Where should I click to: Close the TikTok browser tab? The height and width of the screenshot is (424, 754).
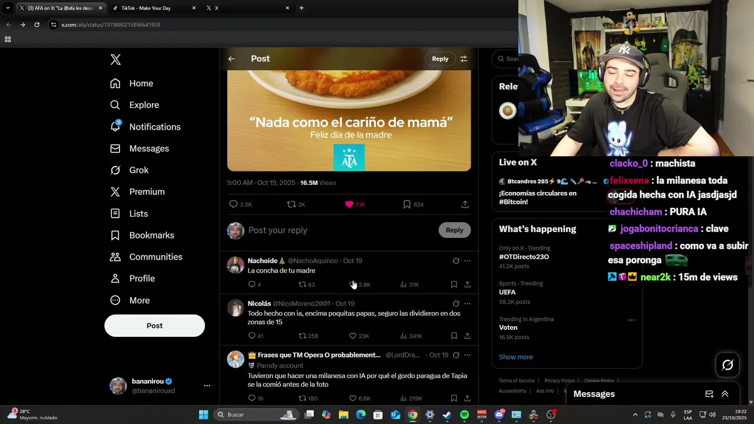tap(194, 8)
